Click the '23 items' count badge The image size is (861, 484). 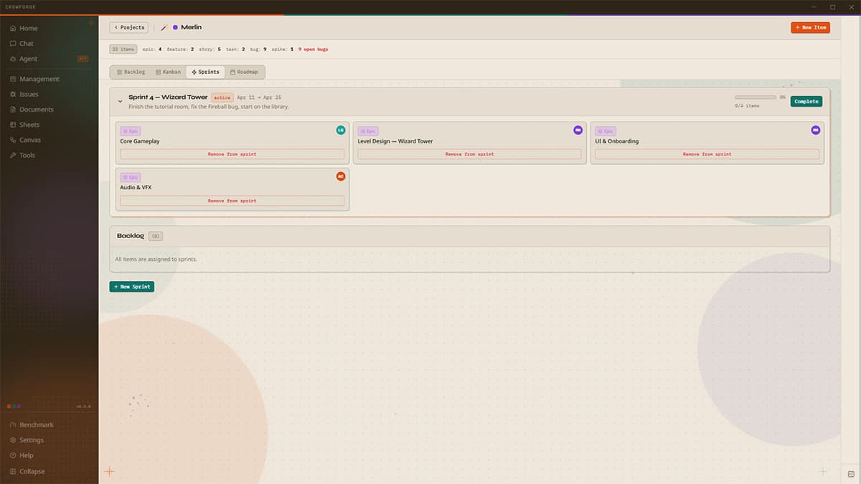pyautogui.click(x=123, y=49)
